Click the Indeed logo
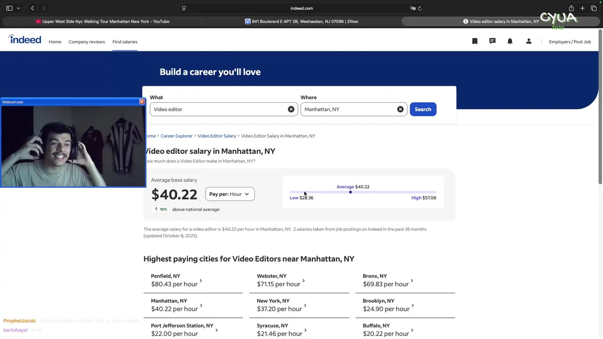This screenshot has height=339, width=603. click(24, 40)
